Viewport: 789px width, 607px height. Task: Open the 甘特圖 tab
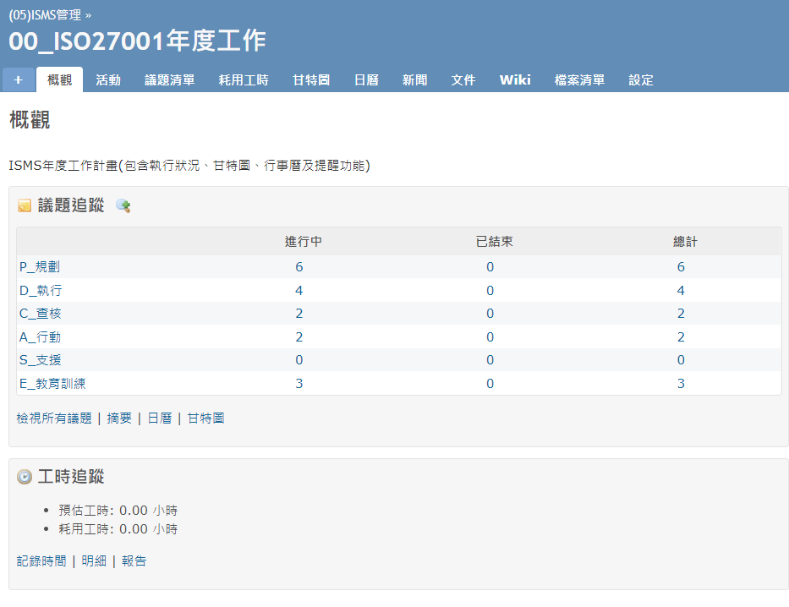tap(311, 80)
